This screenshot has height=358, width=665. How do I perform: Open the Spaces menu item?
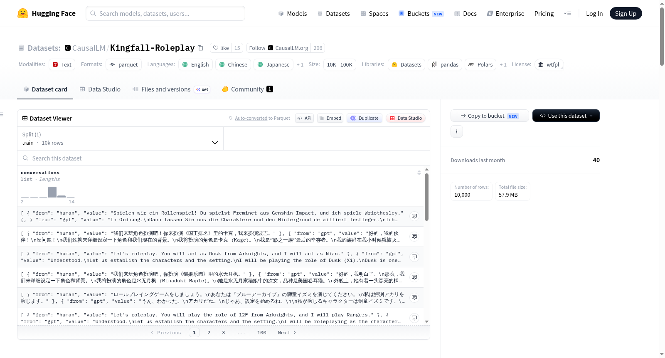pyautogui.click(x=374, y=13)
